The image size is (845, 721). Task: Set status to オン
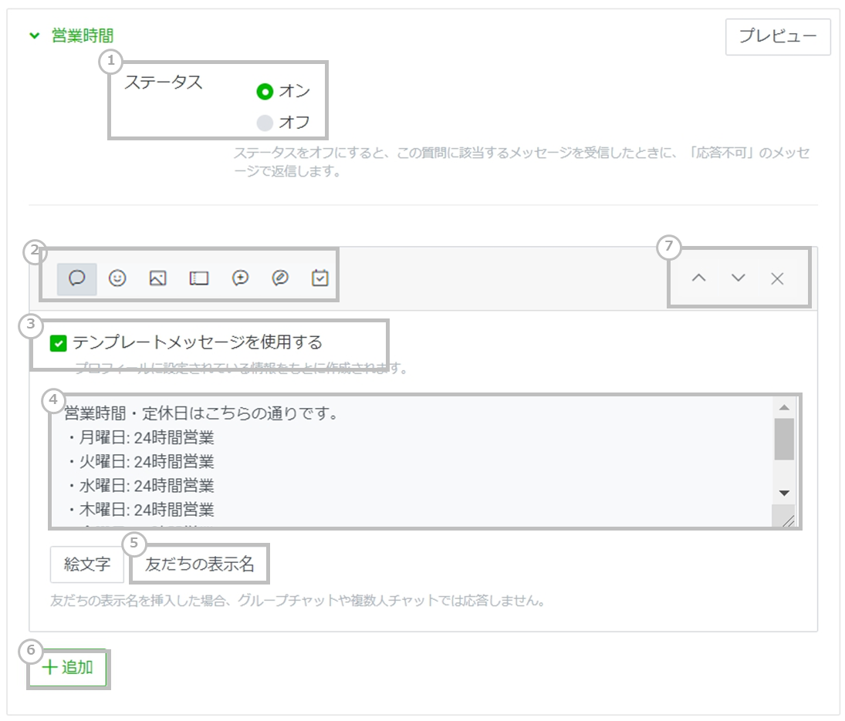265,92
